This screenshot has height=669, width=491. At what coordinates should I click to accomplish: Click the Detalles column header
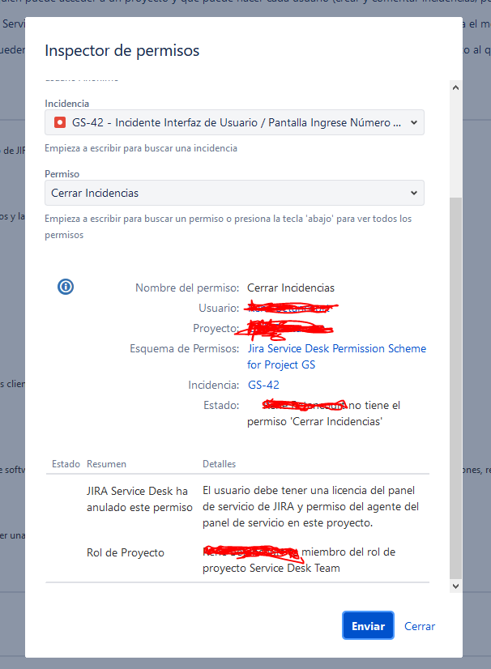(219, 464)
